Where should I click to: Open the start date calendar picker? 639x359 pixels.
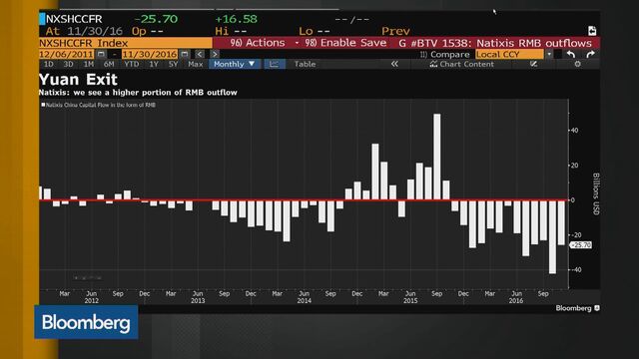pyautogui.click(x=101, y=54)
